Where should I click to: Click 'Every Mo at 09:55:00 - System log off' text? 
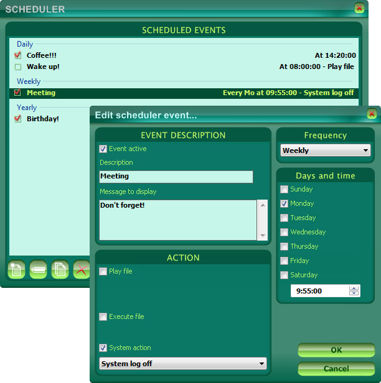[288, 93]
